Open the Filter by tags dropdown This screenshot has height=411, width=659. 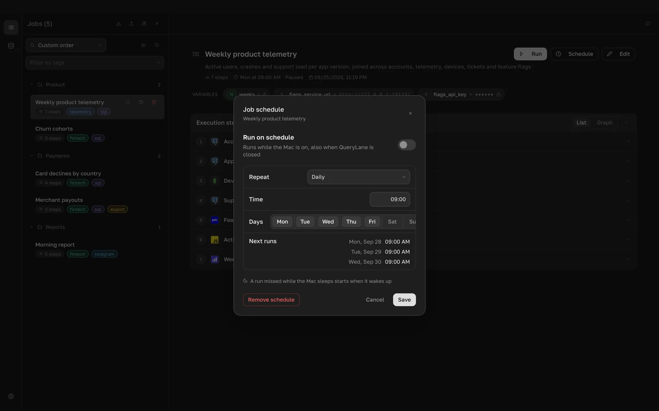point(95,62)
